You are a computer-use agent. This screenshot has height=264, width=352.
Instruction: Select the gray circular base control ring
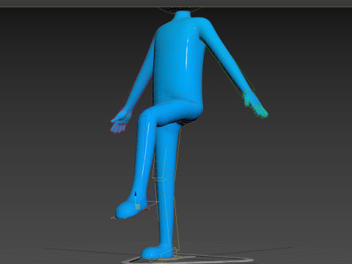[x=187, y=260]
